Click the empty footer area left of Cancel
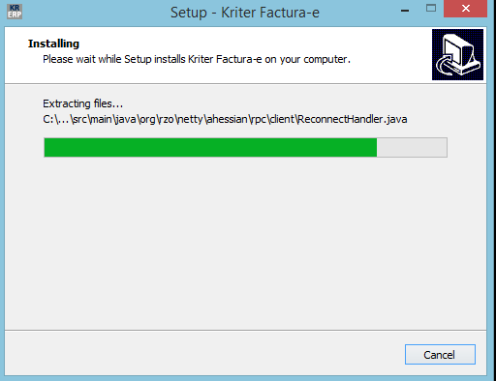 tap(203, 353)
